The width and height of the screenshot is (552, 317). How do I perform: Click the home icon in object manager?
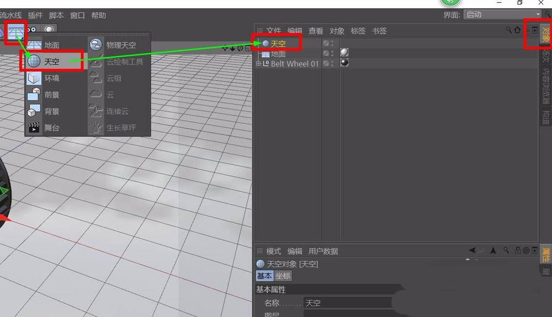pos(517,30)
